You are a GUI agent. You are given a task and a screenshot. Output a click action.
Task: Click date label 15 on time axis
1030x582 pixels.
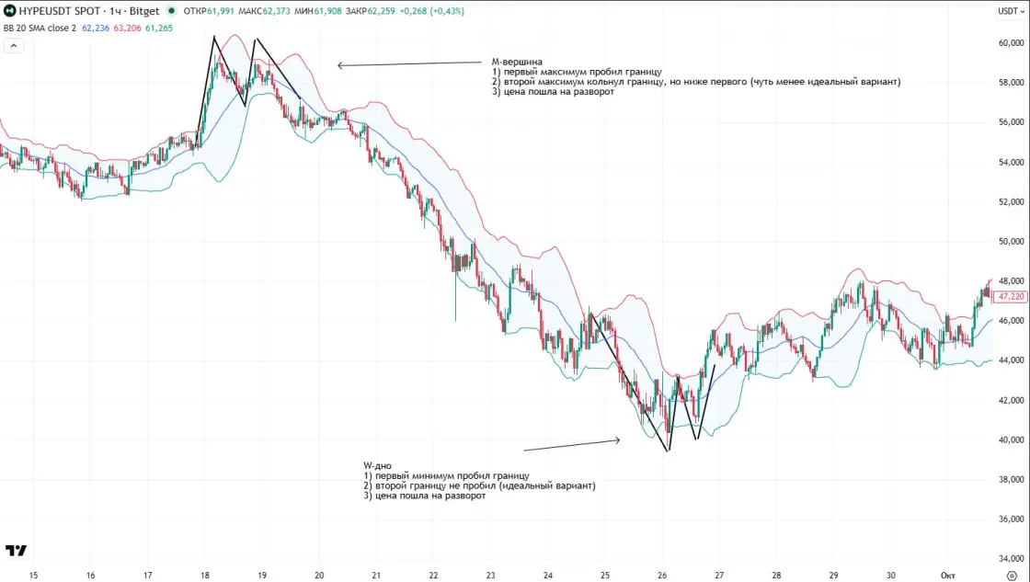click(33, 576)
